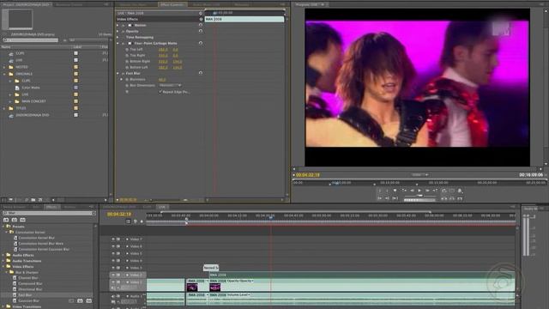Click the Set Marker icon in timeline header
Image resolution: width=549 pixels, height=309 pixels.
[x=142, y=221]
